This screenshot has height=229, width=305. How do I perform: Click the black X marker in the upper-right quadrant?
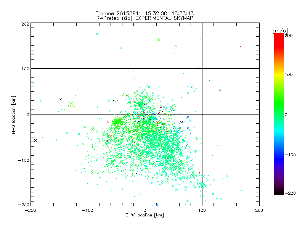(220, 90)
